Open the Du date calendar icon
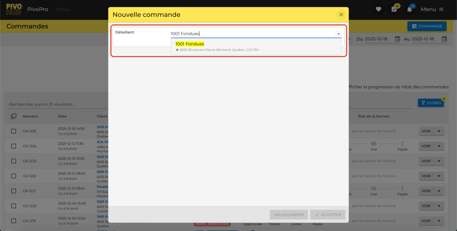This screenshot has height=231, width=457. (397, 39)
